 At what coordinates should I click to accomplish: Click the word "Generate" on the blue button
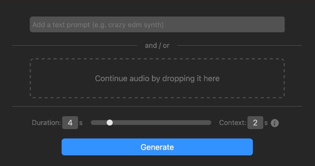(x=157, y=147)
